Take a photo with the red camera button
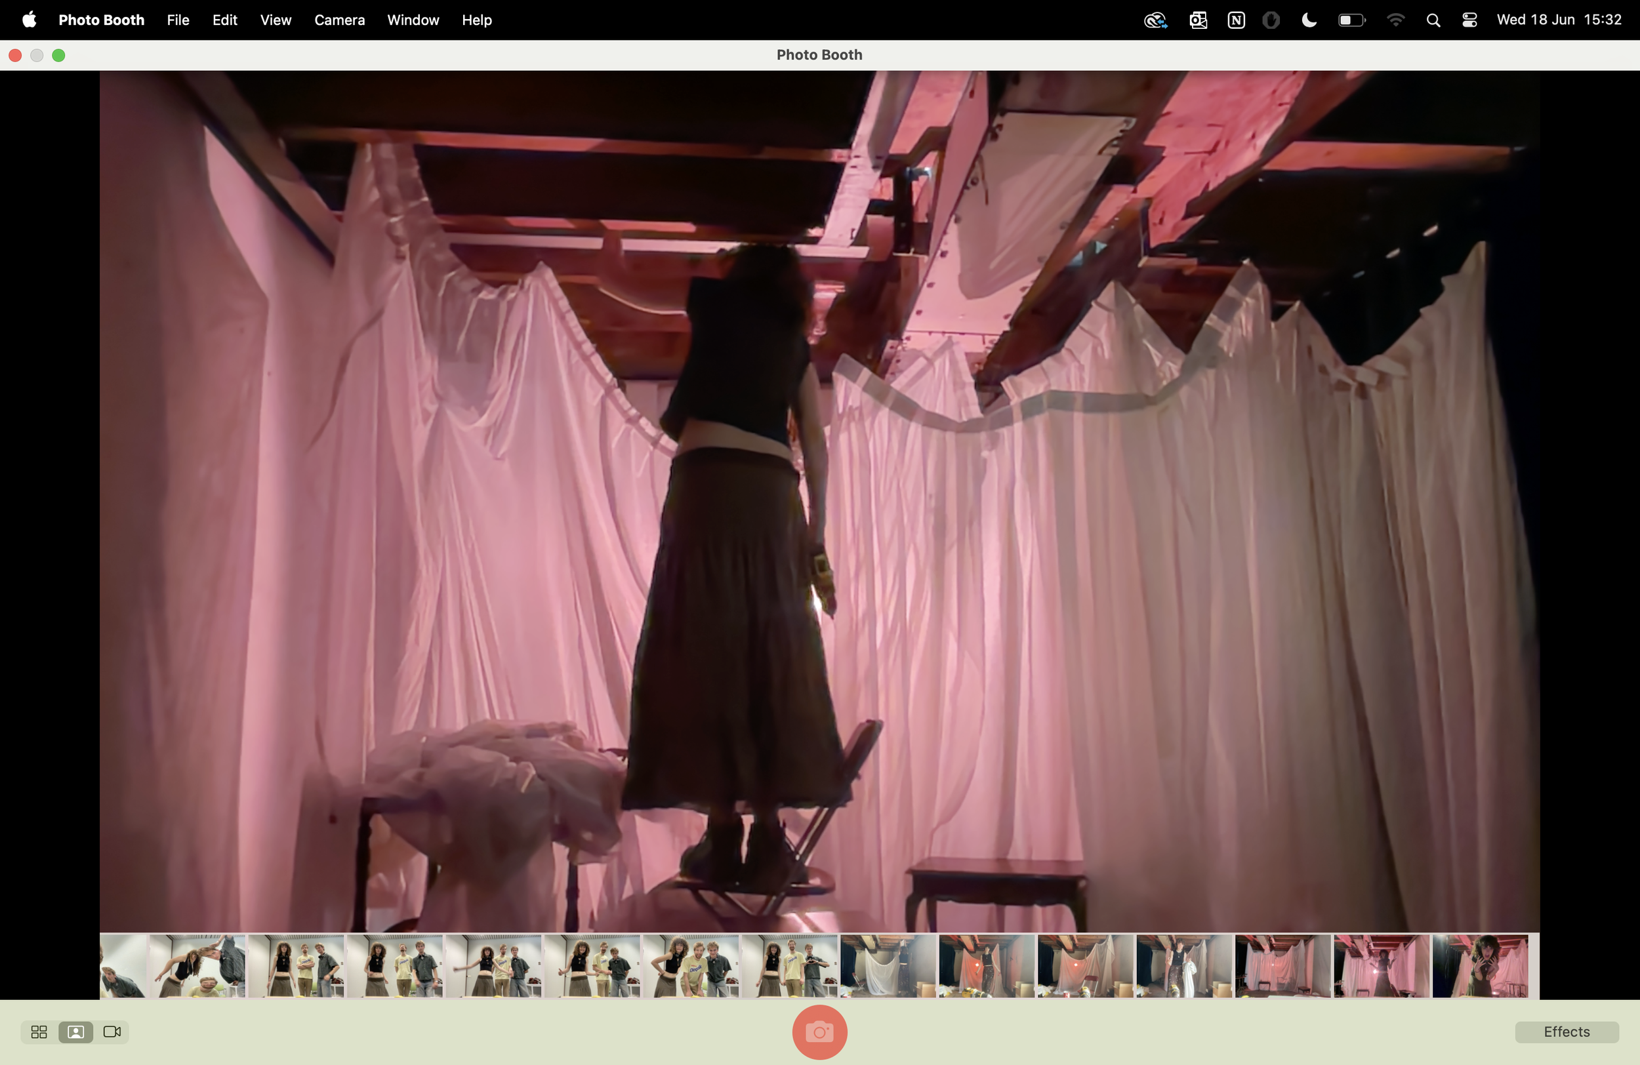The image size is (1640, 1065). pyautogui.click(x=819, y=1032)
